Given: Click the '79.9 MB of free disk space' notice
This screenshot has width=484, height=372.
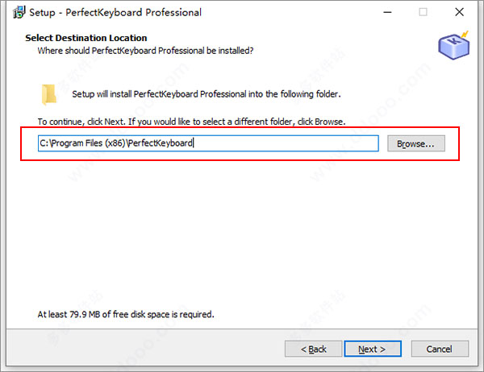Looking at the screenshot, I should 126,314.
